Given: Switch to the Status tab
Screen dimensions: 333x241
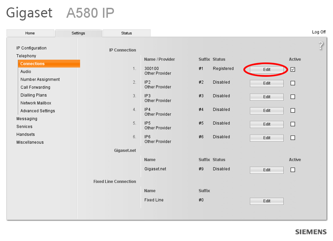Looking at the screenshot, I should tap(127, 33).
